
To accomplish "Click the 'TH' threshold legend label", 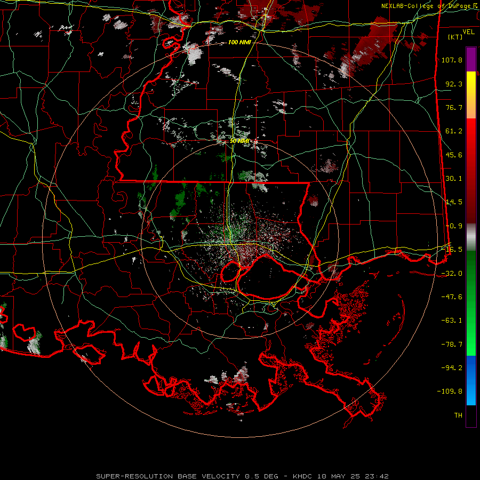I will (458, 415).
